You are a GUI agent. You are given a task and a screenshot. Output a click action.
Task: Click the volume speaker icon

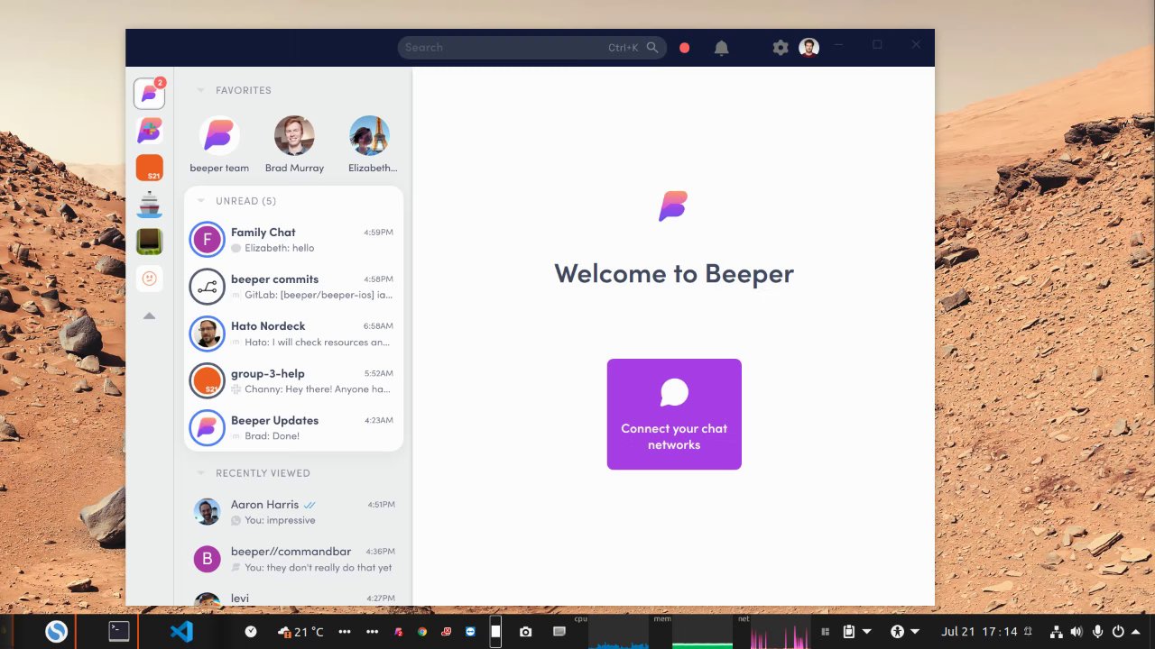1076,632
